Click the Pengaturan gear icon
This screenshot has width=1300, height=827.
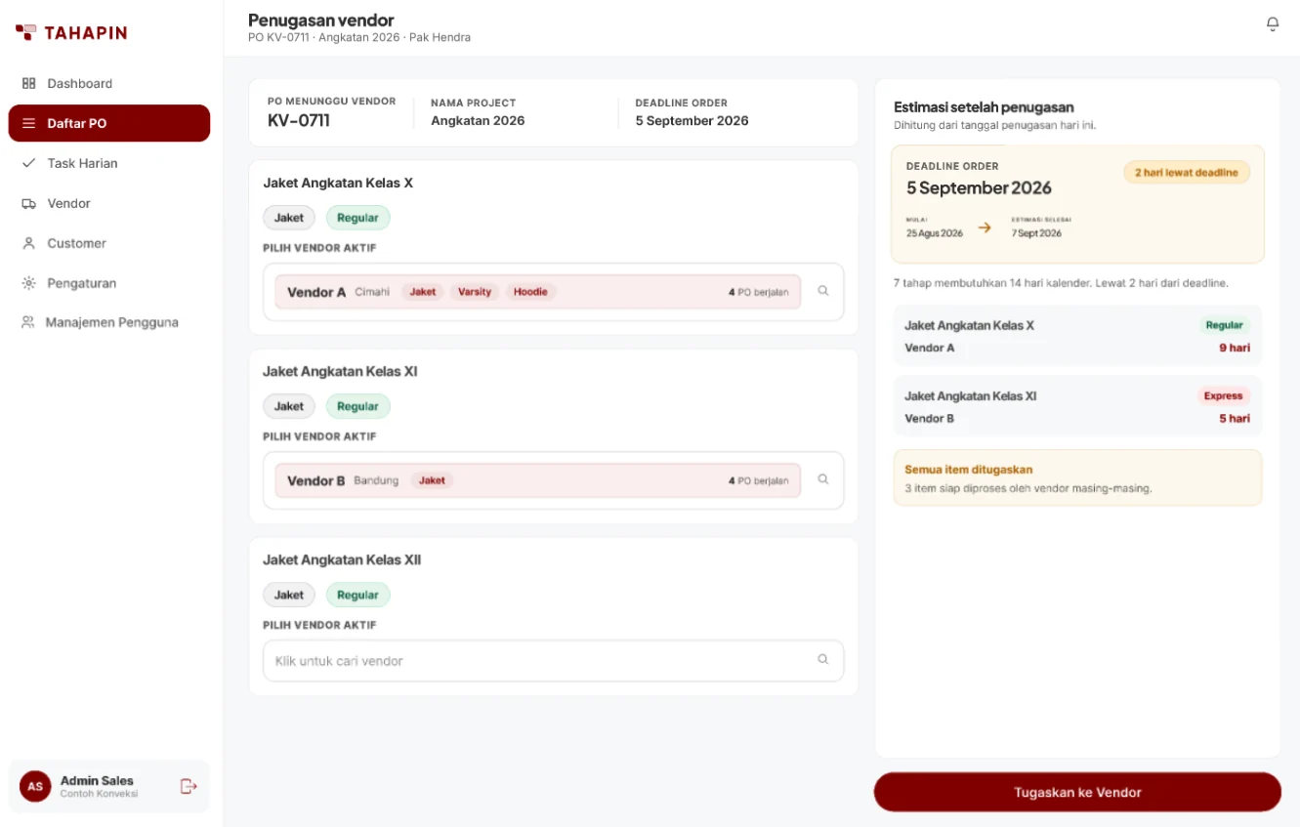[28, 283]
